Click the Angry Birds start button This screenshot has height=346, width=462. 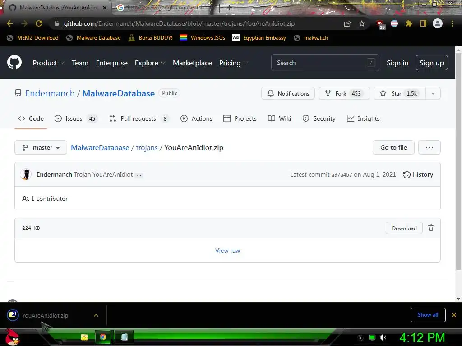pos(12,337)
